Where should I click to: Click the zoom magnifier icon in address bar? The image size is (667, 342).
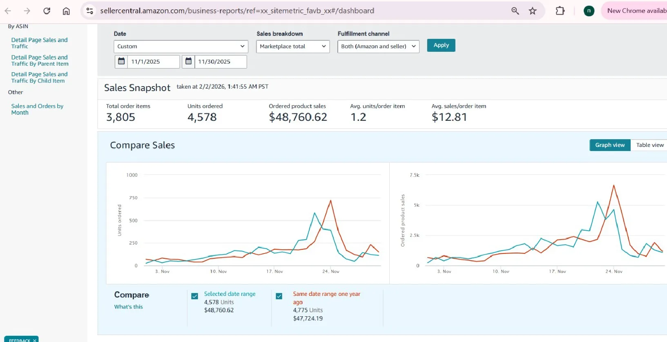pos(515,11)
